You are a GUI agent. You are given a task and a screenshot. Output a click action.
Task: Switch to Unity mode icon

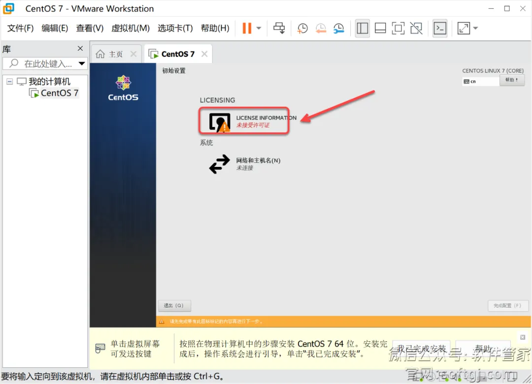click(416, 28)
